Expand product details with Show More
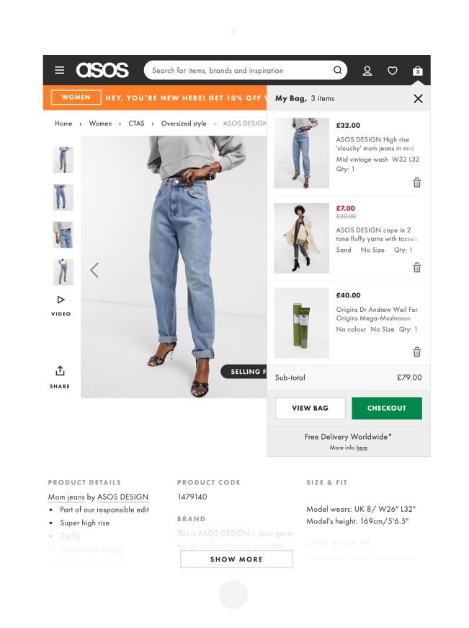Image resolution: width=469 pixels, height=628 pixels. tap(236, 559)
